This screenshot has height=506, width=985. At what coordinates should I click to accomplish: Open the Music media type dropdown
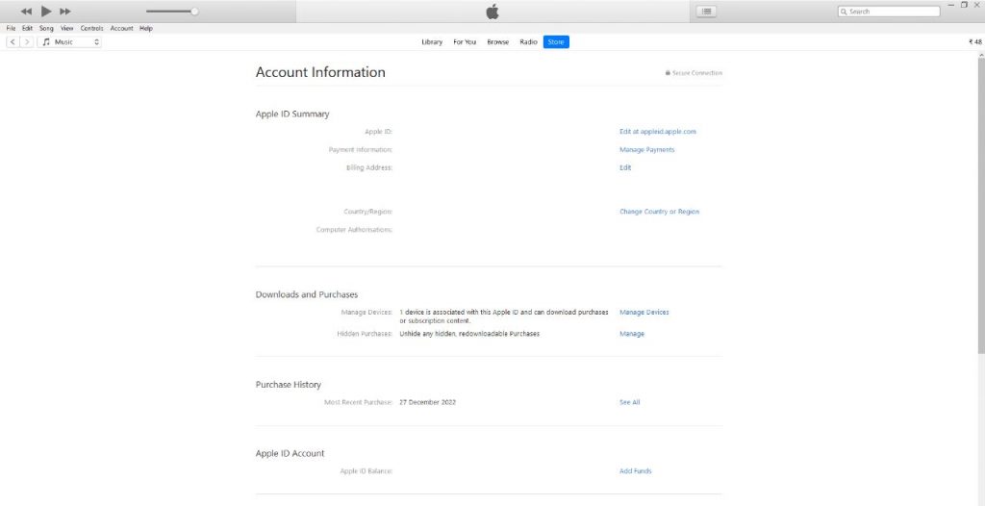click(69, 41)
